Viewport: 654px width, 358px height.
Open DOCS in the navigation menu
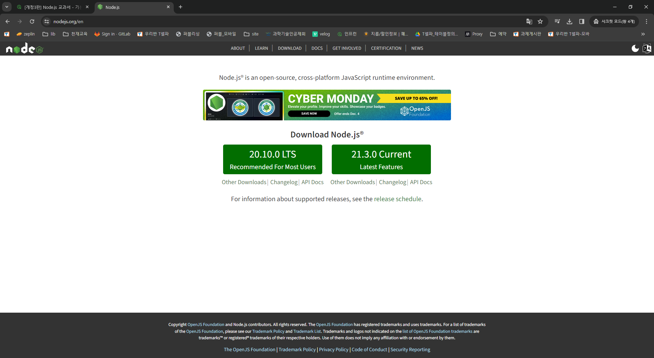click(317, 48)
